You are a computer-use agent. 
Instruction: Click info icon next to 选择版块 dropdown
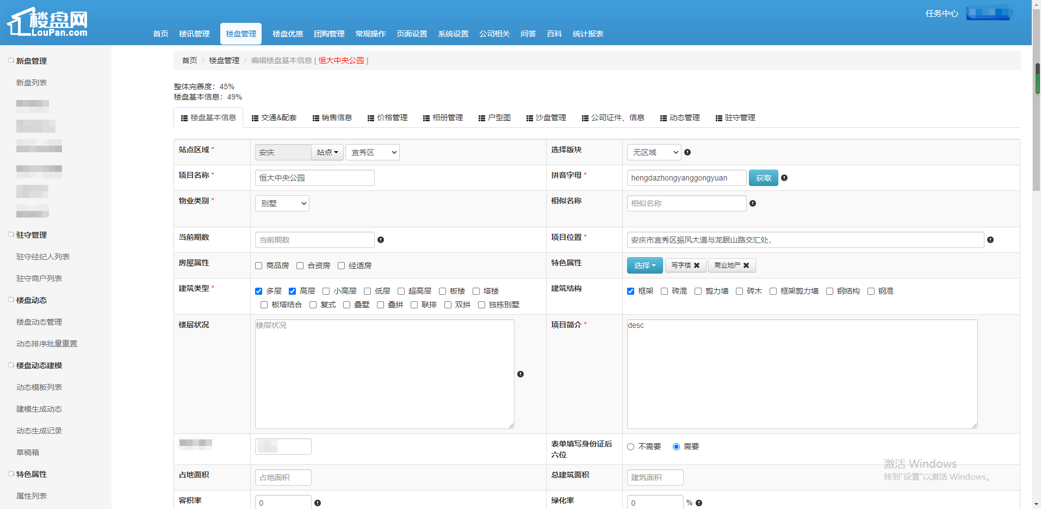[687, 152]
